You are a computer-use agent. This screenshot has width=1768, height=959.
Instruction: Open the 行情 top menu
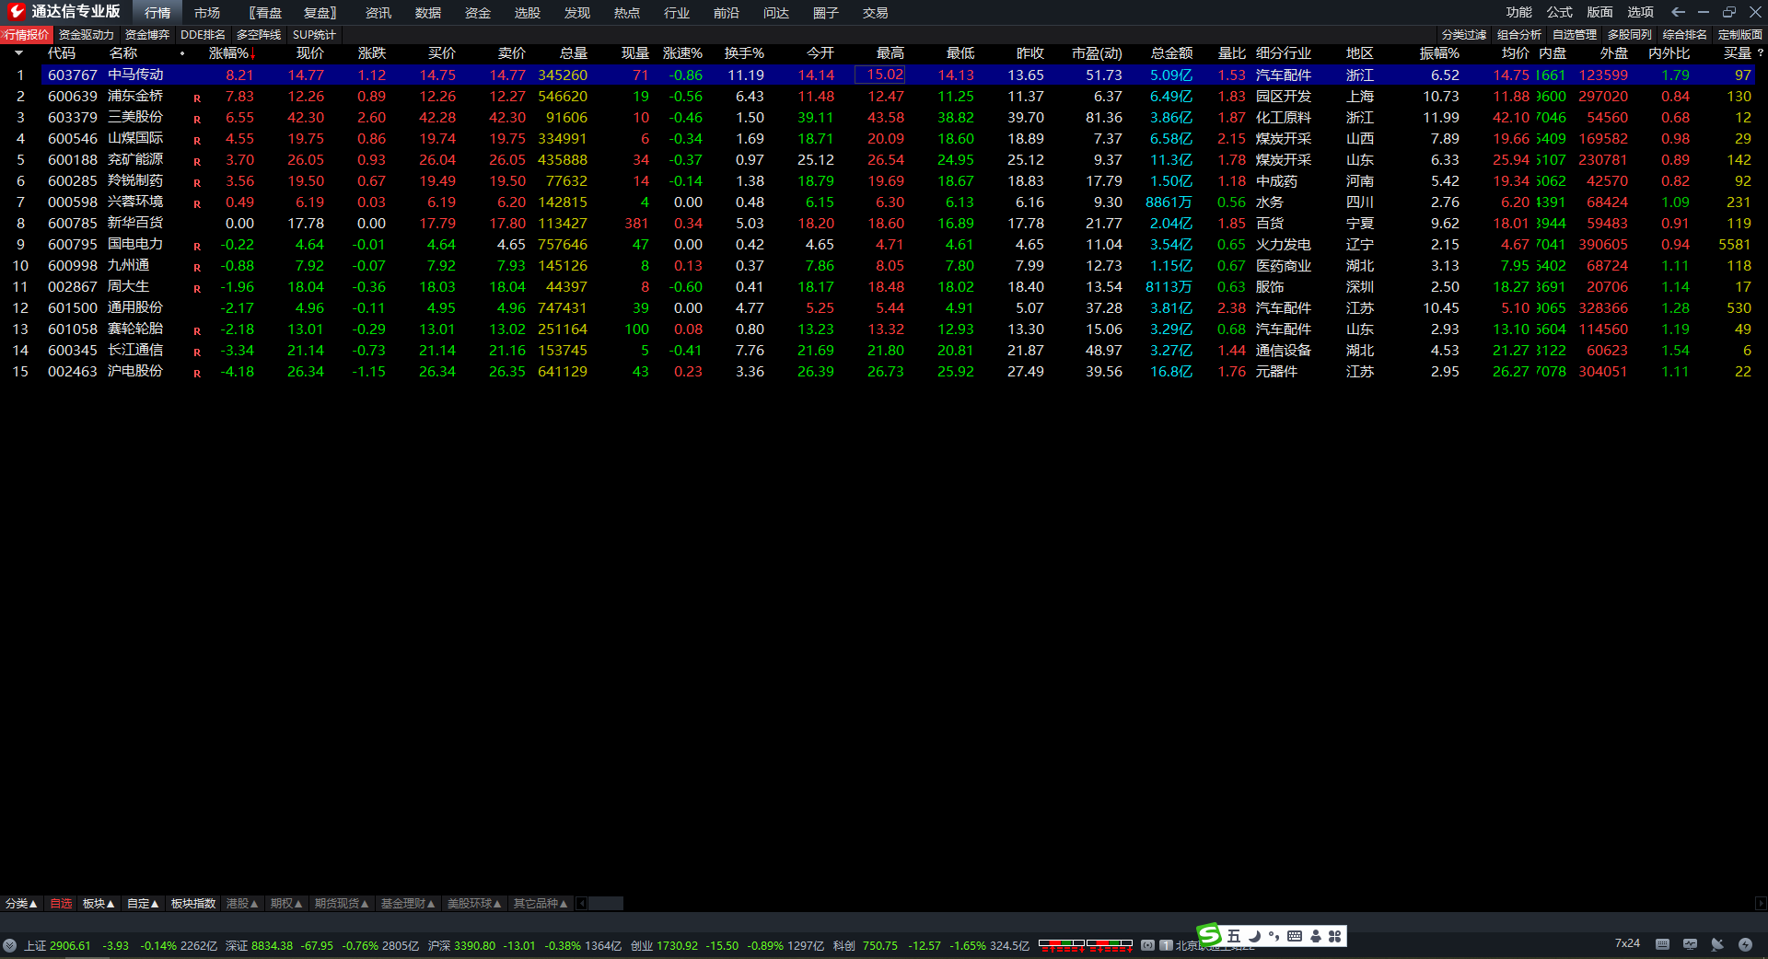(x=157, y=12)
